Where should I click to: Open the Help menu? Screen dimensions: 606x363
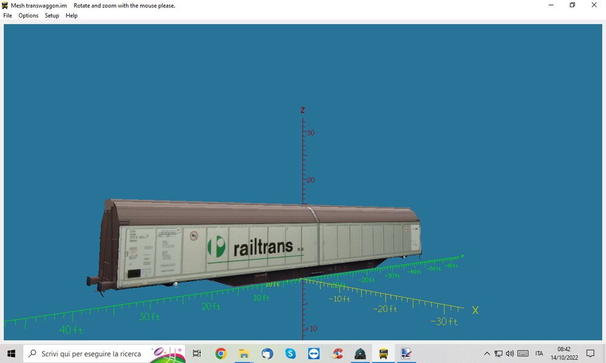click(72, 16)
